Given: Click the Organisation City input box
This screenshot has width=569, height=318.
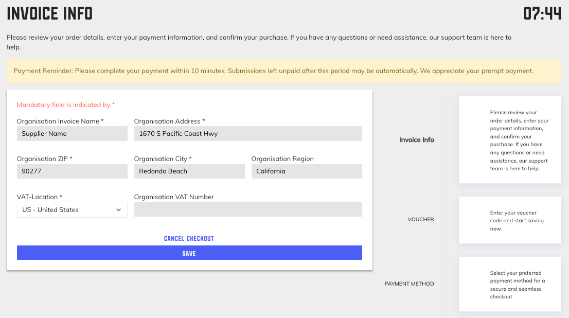Looking at the screenshot, I should pyautogui.click(x=189, y=171).
